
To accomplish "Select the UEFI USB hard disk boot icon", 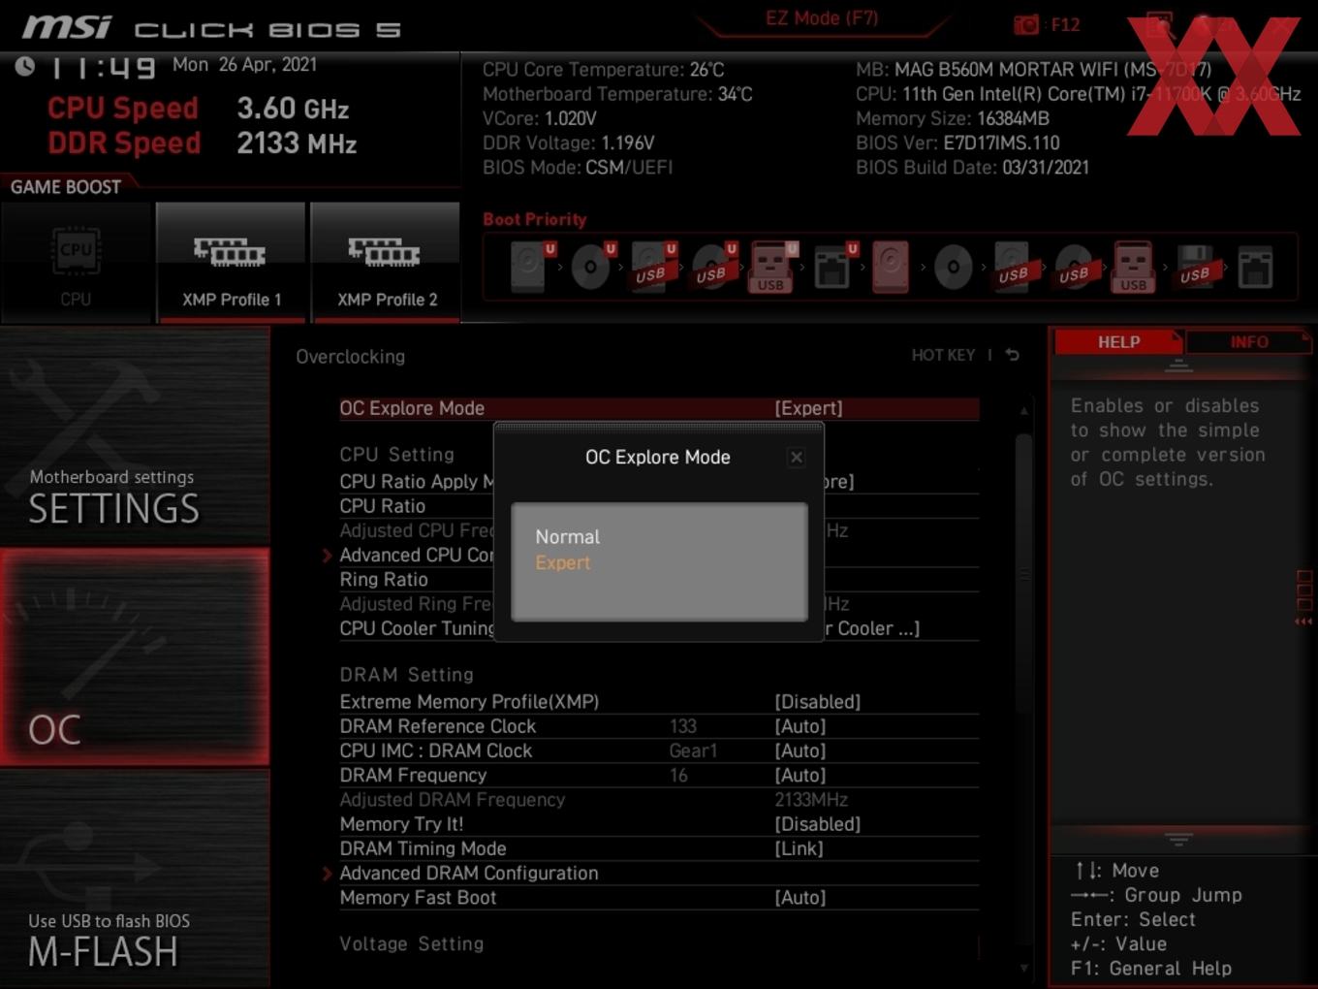I will (652, 267).
